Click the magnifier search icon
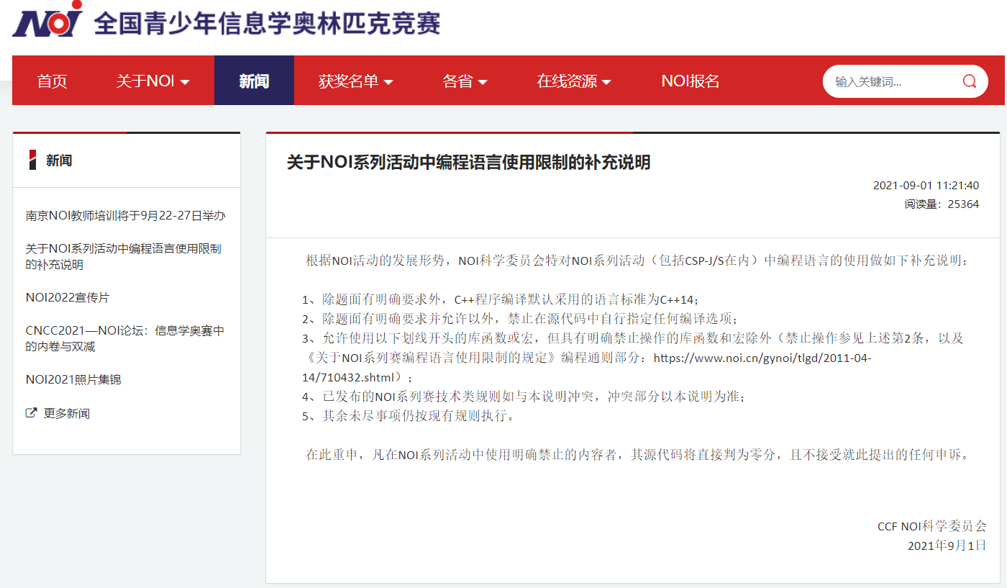Screen dimensions: 1007x588 point(970,81)
